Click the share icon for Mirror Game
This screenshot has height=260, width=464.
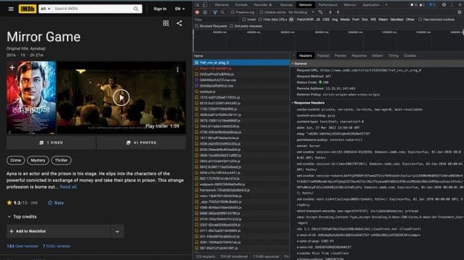click(180, 23)
